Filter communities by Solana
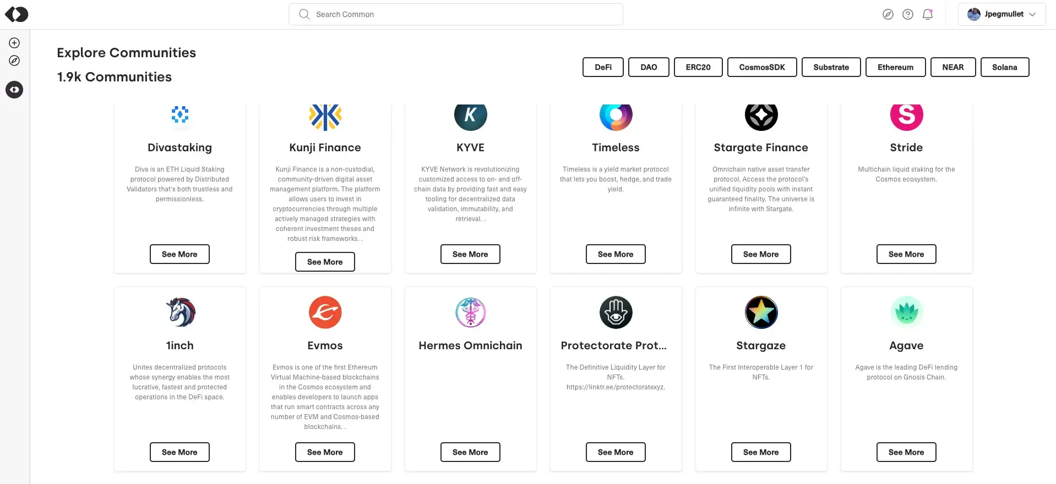Screen dimensions: 1056x484 coord(1004,67)
